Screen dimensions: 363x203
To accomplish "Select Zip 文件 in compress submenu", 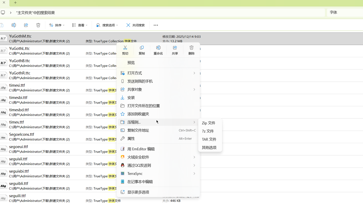I will click(x=210, y=123).
